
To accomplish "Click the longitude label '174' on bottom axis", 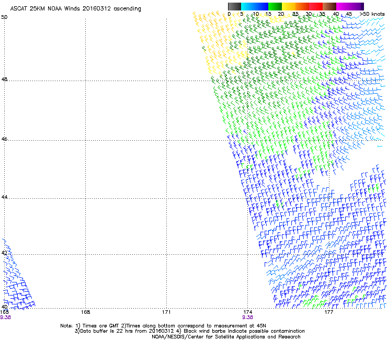I will (247, 312).
